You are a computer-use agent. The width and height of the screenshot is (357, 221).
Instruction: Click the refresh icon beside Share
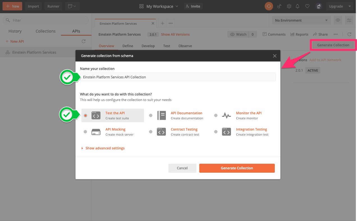click(349, 34)
